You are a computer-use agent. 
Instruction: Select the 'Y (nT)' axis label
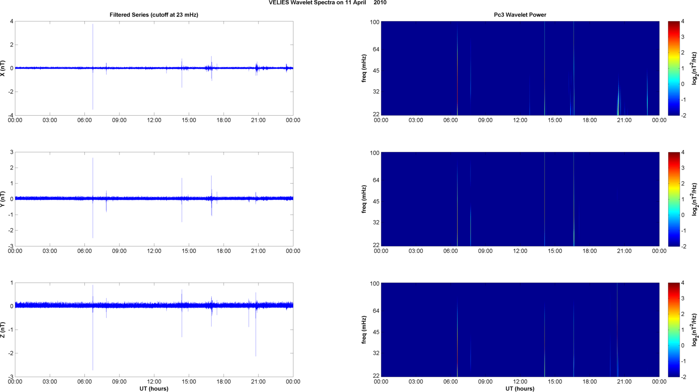[3, 199]
